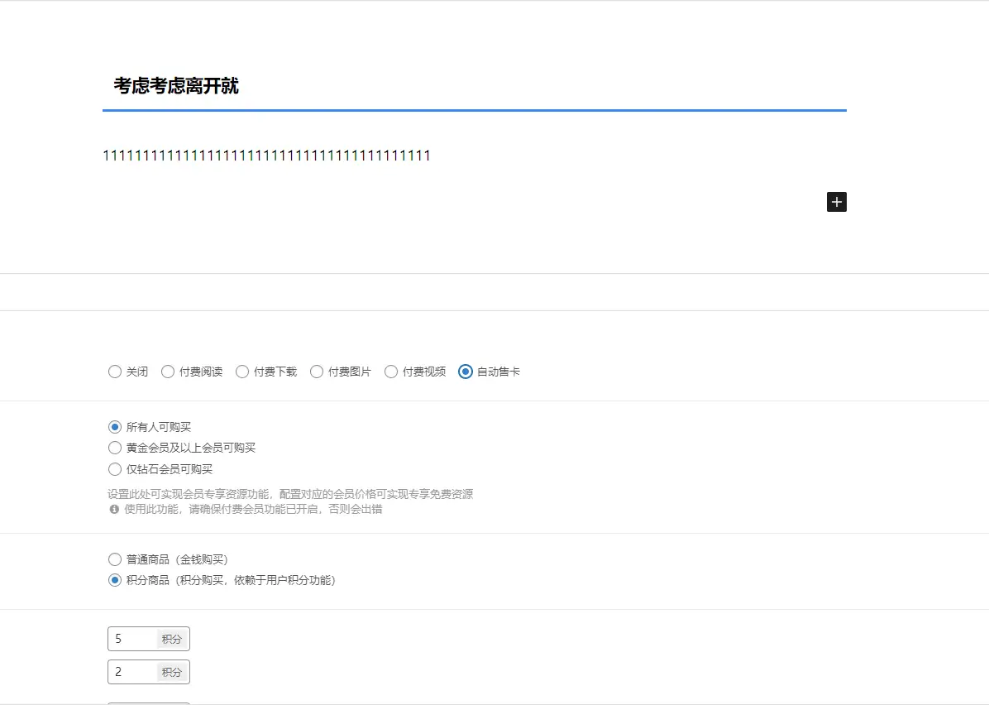989x705 pixels.
Task: Switch to the 付费视频 option
Action: pyautogui.click(x=391, y=372)
